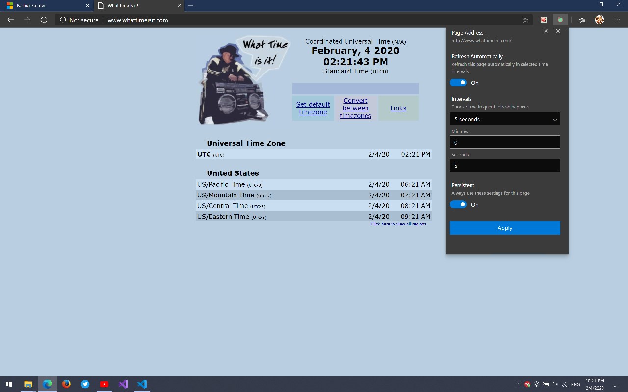628x392 pixels.
Task: Open File Explorer from taskbar
Action: point(28,384)
